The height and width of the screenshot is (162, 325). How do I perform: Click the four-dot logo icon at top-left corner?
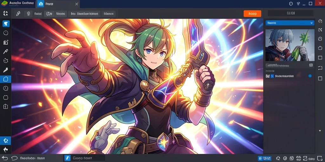point(6,13)
